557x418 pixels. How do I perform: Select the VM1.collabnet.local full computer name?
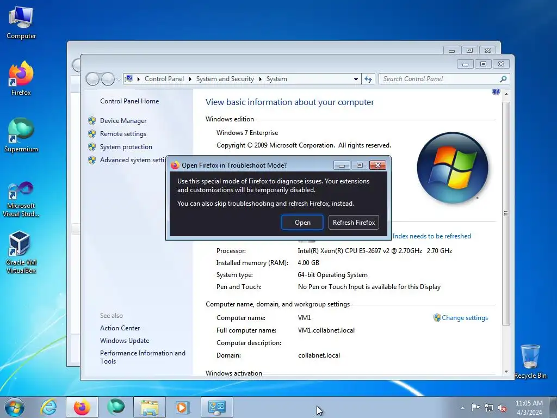(x=326, y=330)
